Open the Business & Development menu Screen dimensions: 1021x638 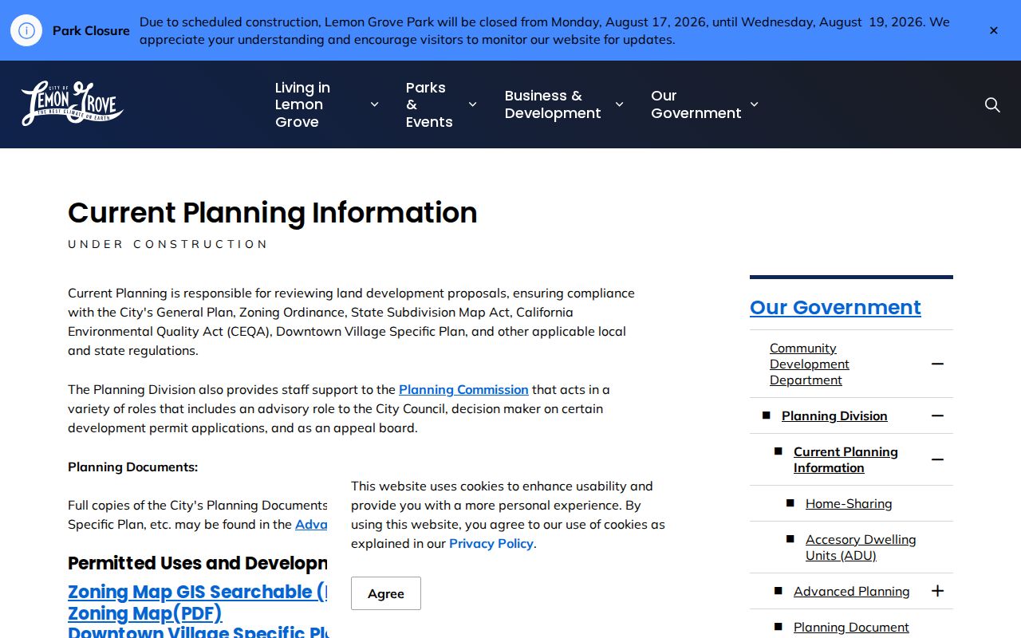[553, 104]
